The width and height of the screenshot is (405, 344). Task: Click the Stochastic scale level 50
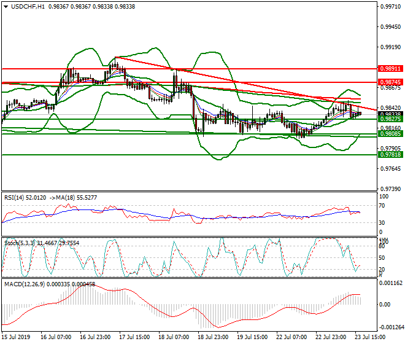382,258
